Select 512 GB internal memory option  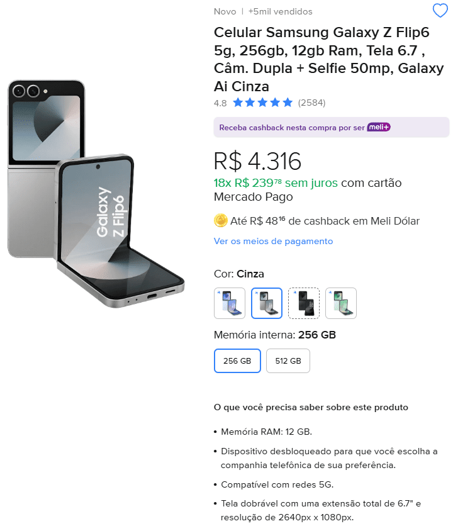(x=288, y=361)
